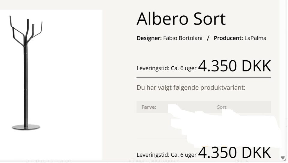Click the "Du har valgt følgende produktvariant" heading
The image size is (288, 163).
tap(191, 88)
